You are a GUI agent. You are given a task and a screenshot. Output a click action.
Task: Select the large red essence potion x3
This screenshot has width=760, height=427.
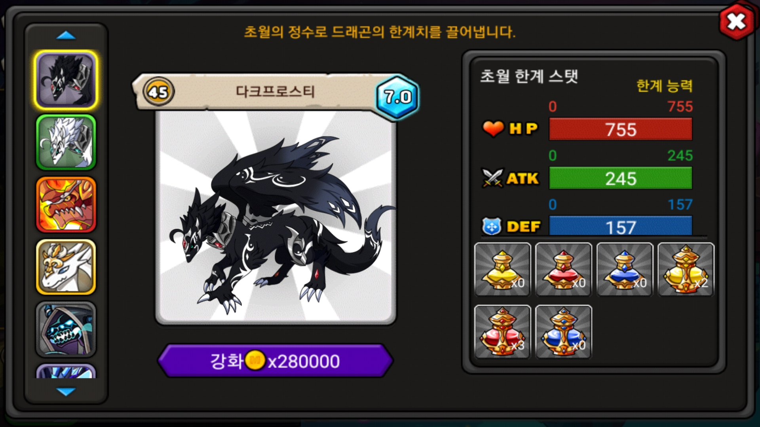point(502,332)
